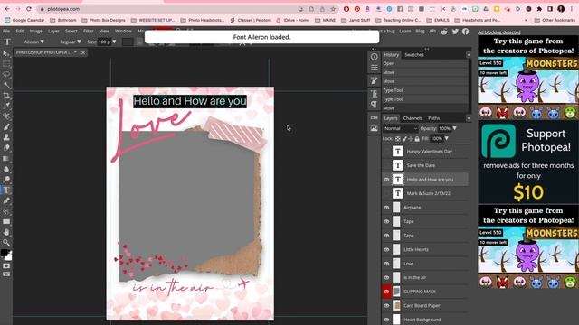Hide the is in the air layer

coord(386,277)
